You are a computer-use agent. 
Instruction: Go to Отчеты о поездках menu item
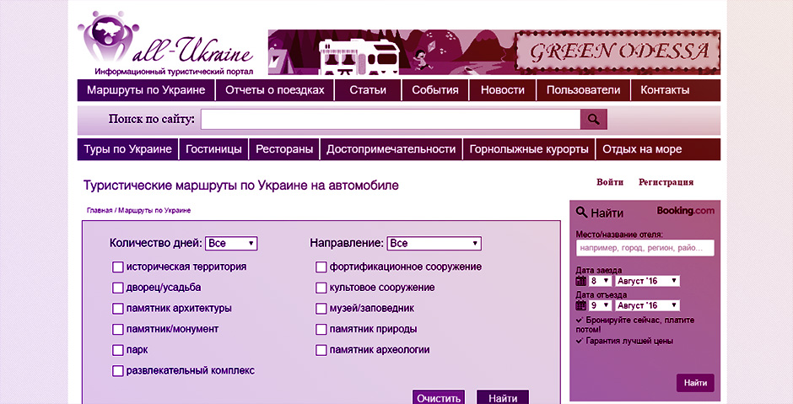tap(274, 90)
